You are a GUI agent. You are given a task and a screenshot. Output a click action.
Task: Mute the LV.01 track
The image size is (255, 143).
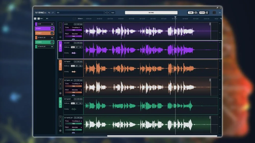78,24
